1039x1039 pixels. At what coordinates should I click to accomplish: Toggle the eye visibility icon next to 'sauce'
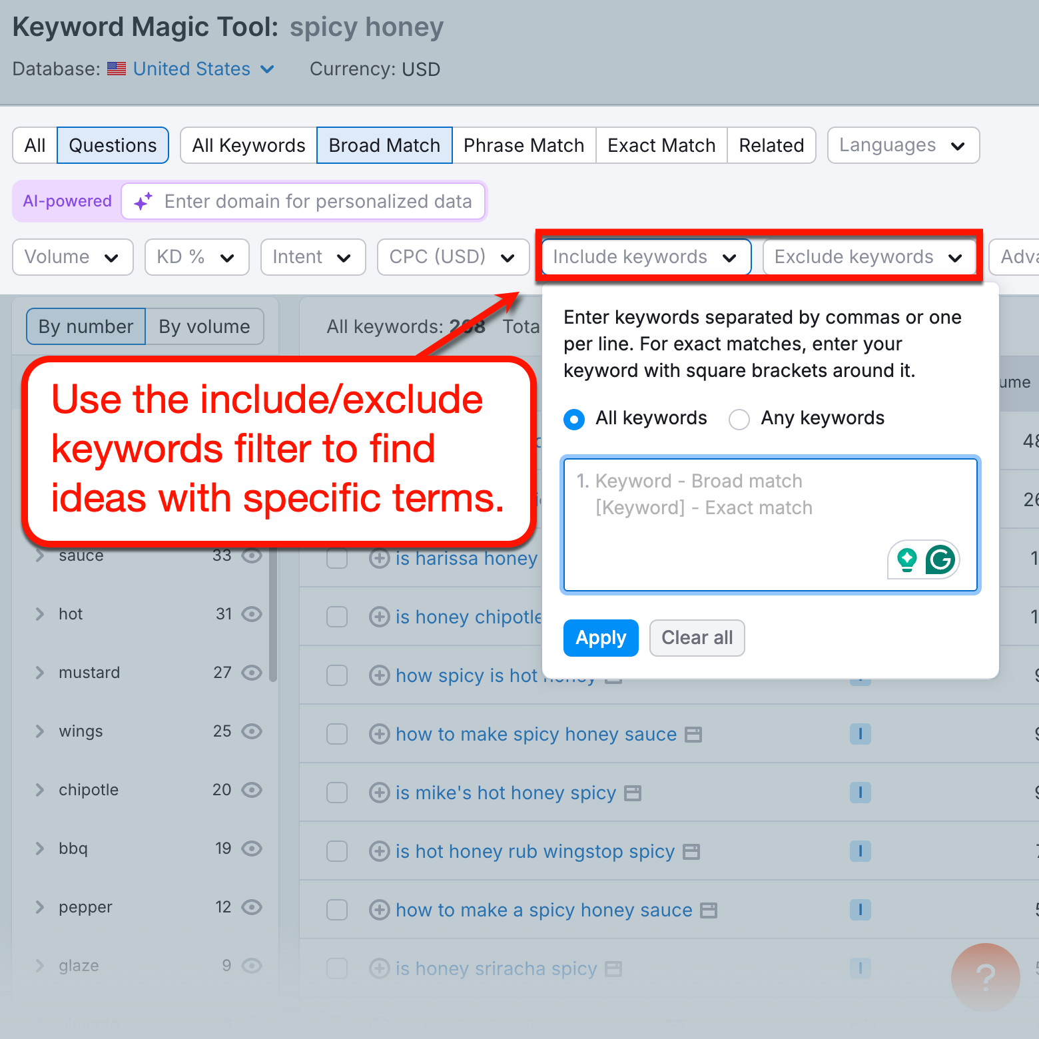pos(252,555)
